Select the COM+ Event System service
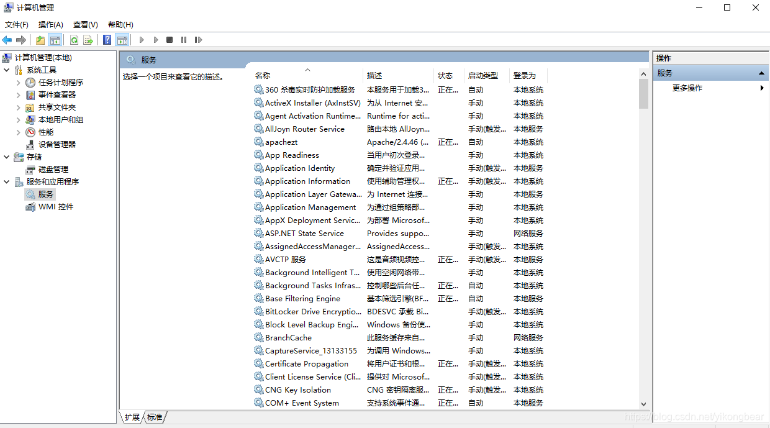This screenshot has width=770, height=428. (302, 403)
